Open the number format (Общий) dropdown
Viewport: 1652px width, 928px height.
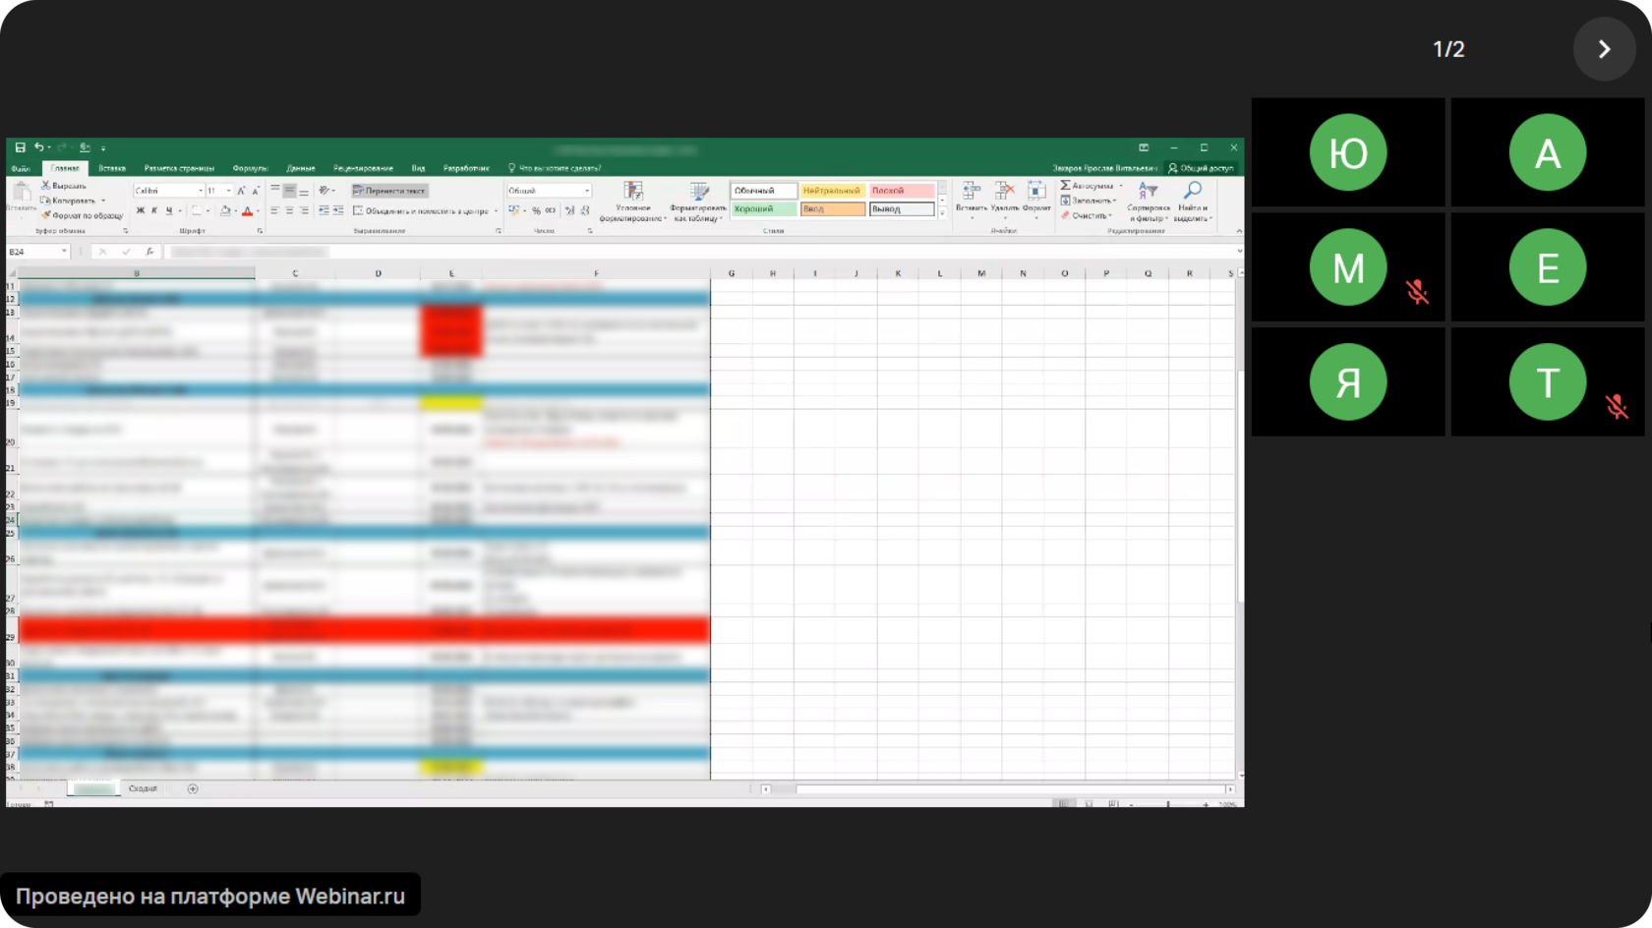click(587, 191)
